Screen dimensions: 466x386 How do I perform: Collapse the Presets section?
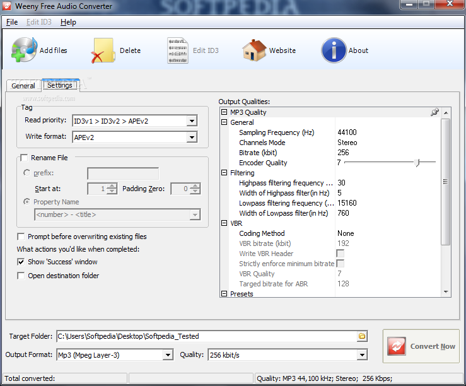pos(224,293)
